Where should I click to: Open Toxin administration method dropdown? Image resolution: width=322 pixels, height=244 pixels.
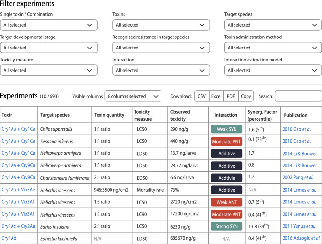[x=273, y=48]
